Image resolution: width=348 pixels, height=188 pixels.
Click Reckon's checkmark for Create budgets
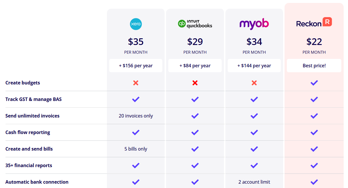point(314,83)
